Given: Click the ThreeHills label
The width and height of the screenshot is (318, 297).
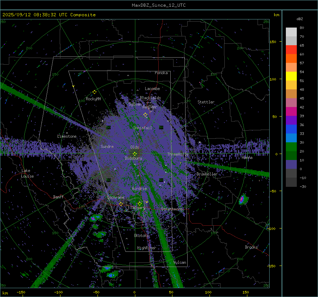Looking at the screenshot, I should (178, 154).
